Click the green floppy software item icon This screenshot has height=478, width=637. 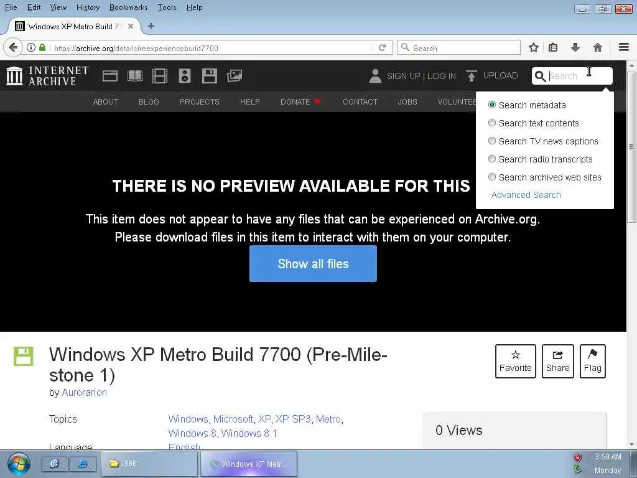point(24,356)
